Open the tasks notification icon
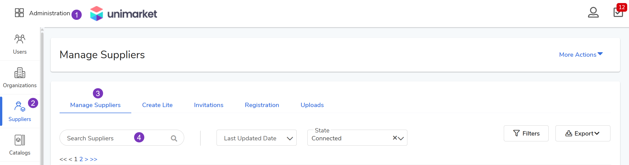The width and height of the screenshot is (629, 165). tap(618, 12)
